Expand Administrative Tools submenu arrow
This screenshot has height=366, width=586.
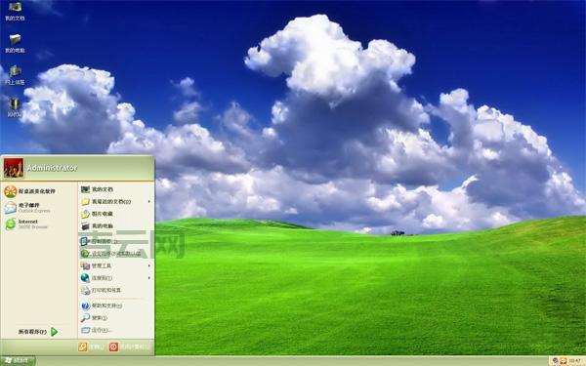[x=149, y=265]
